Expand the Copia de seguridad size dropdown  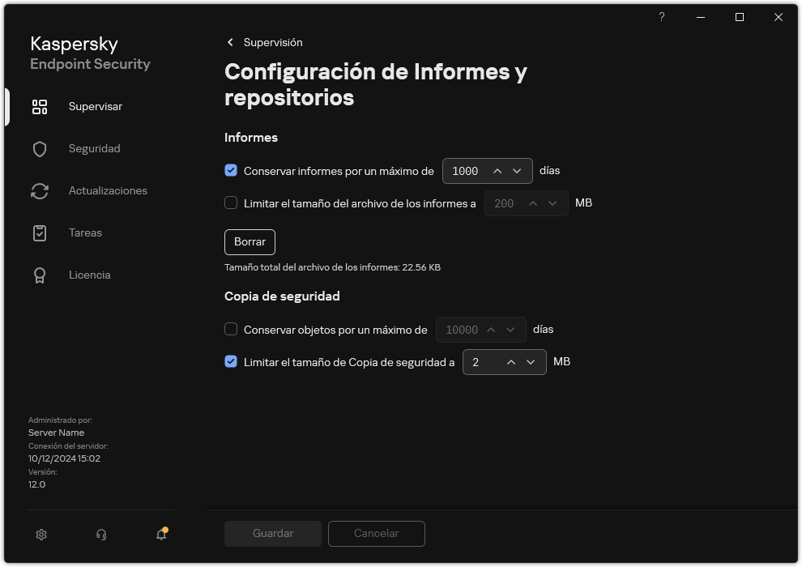pos(531,362)
